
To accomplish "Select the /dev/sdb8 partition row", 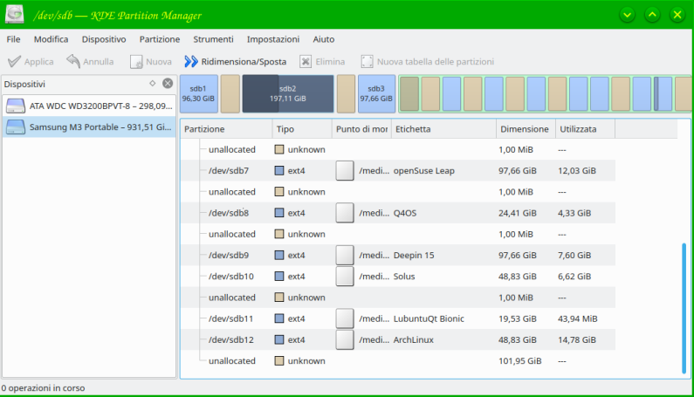I will tap(397, 213).
